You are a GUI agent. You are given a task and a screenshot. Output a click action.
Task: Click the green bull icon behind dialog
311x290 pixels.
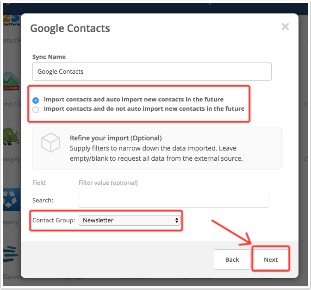pos(11,137)
